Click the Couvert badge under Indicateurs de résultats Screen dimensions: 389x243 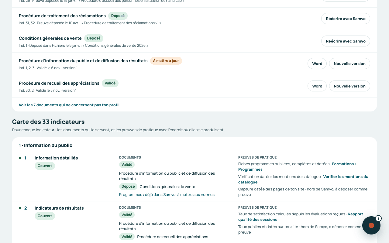tap(45, 216)
